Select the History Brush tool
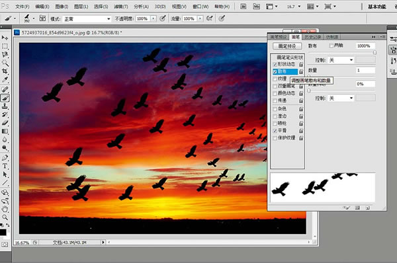397x263 pixels. point(5,114)
